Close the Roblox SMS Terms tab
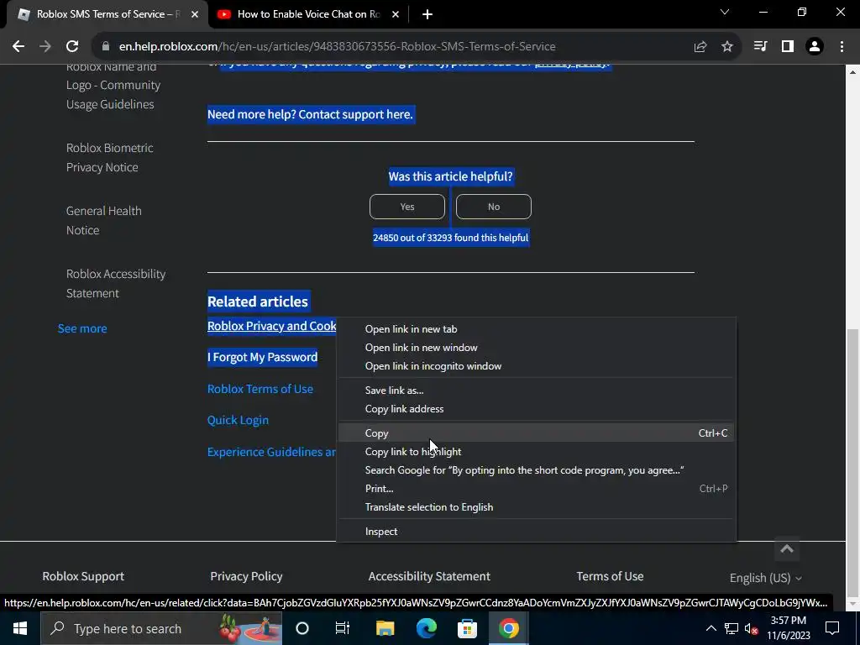Viewport: 860px width, 645px height. pos(195,14)
